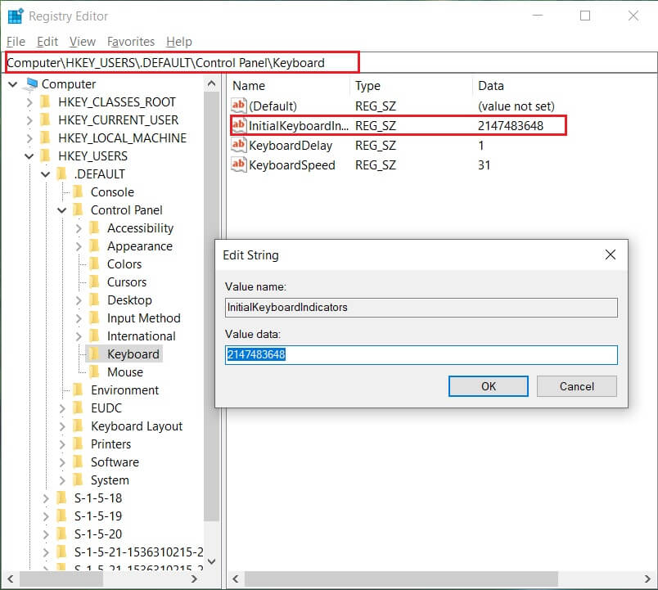Viewport: 658px width, 590px height.
Task: Expand the Keyboard Layout key
Action: pos(61,426)
